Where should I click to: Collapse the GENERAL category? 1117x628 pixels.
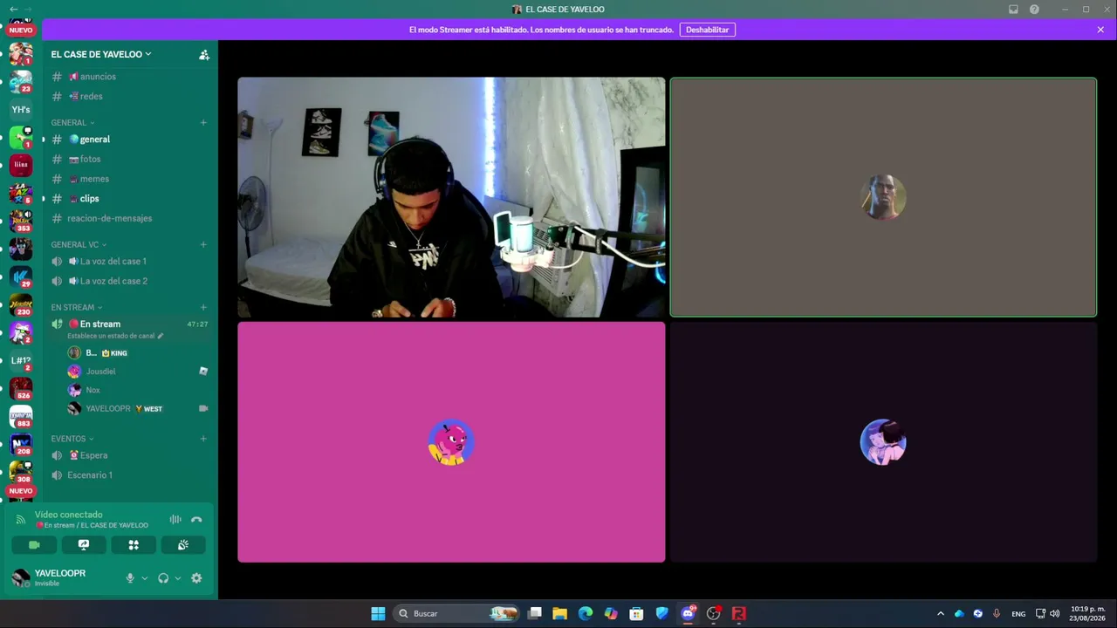click(x=72, y=123)
